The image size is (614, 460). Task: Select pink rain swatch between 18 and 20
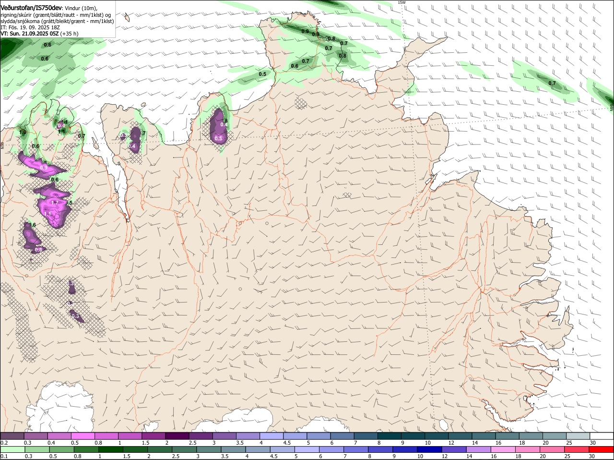(528, 449)
